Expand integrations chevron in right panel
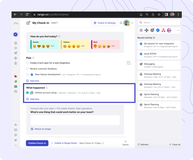 [x=178, y=30]
